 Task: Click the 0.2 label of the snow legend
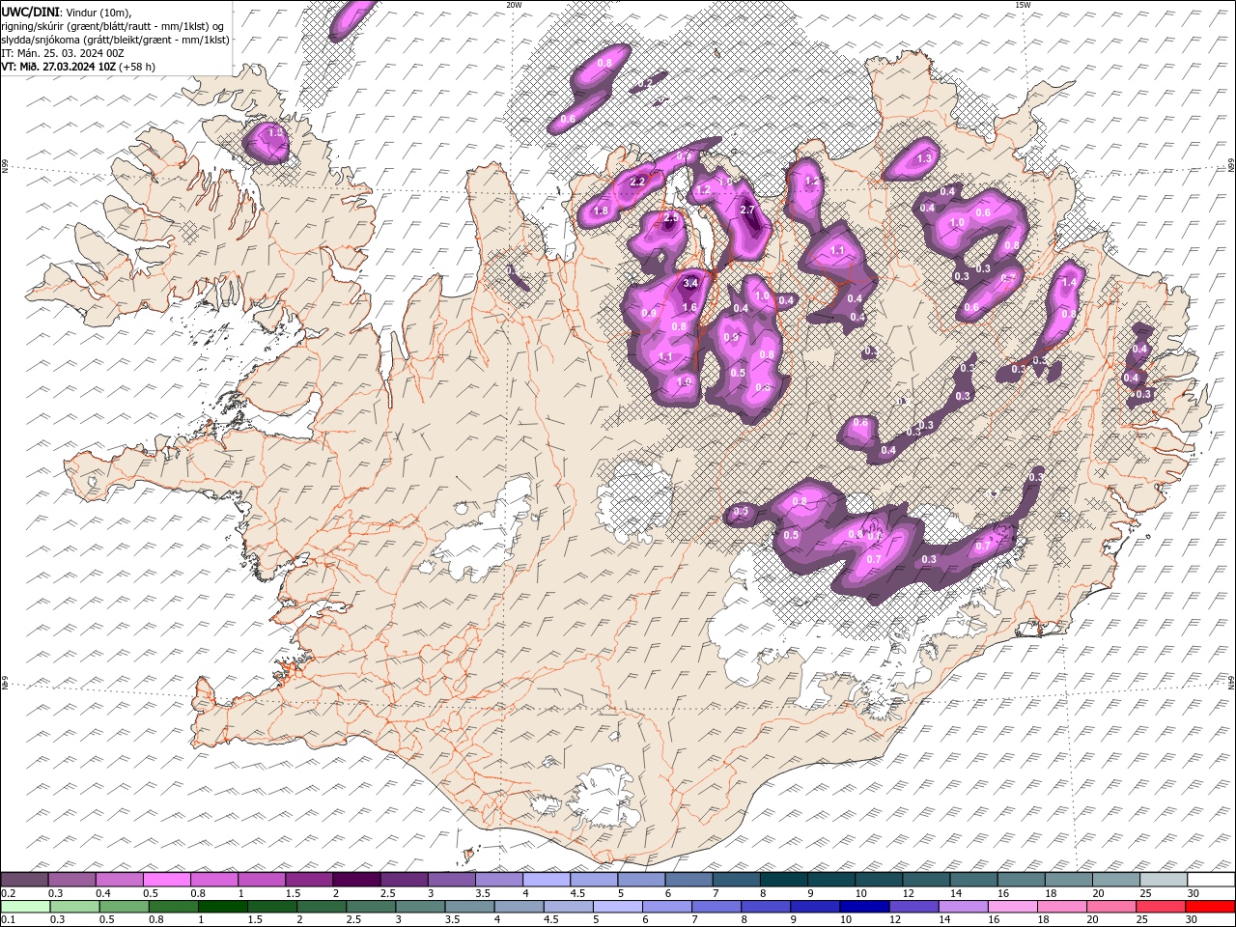pos(8,893)
